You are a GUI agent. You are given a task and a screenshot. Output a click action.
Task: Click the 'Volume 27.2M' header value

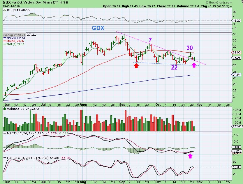click(188, 6)
